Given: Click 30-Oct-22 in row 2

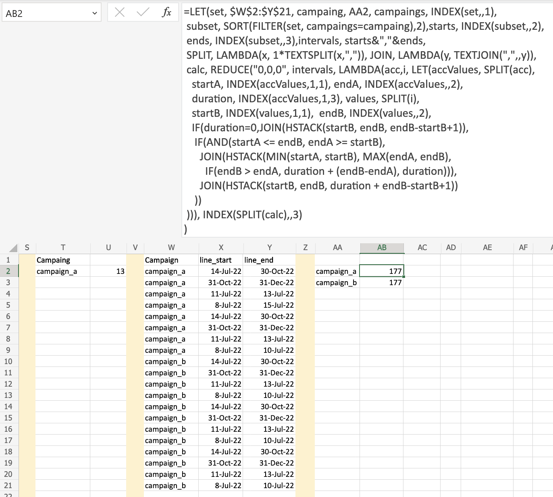Looking at the screenshot, I should [x=269, y=271].
